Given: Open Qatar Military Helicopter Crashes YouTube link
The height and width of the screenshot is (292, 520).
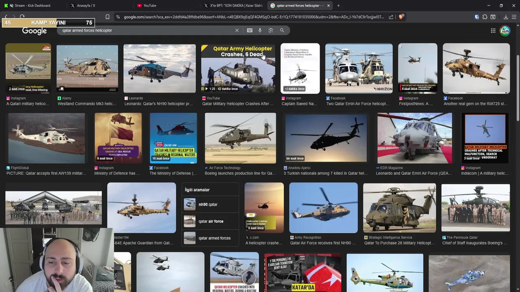Looking at the screenshot, I should 238,104.
